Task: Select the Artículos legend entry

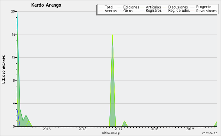Action: click(x=153, y=7)
